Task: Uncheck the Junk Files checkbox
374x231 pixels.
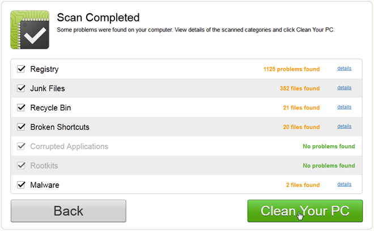Action: (22, 88)
